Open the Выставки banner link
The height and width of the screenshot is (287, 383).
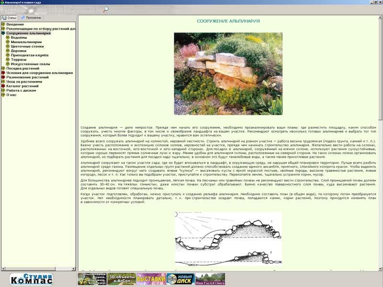point(151,279)
